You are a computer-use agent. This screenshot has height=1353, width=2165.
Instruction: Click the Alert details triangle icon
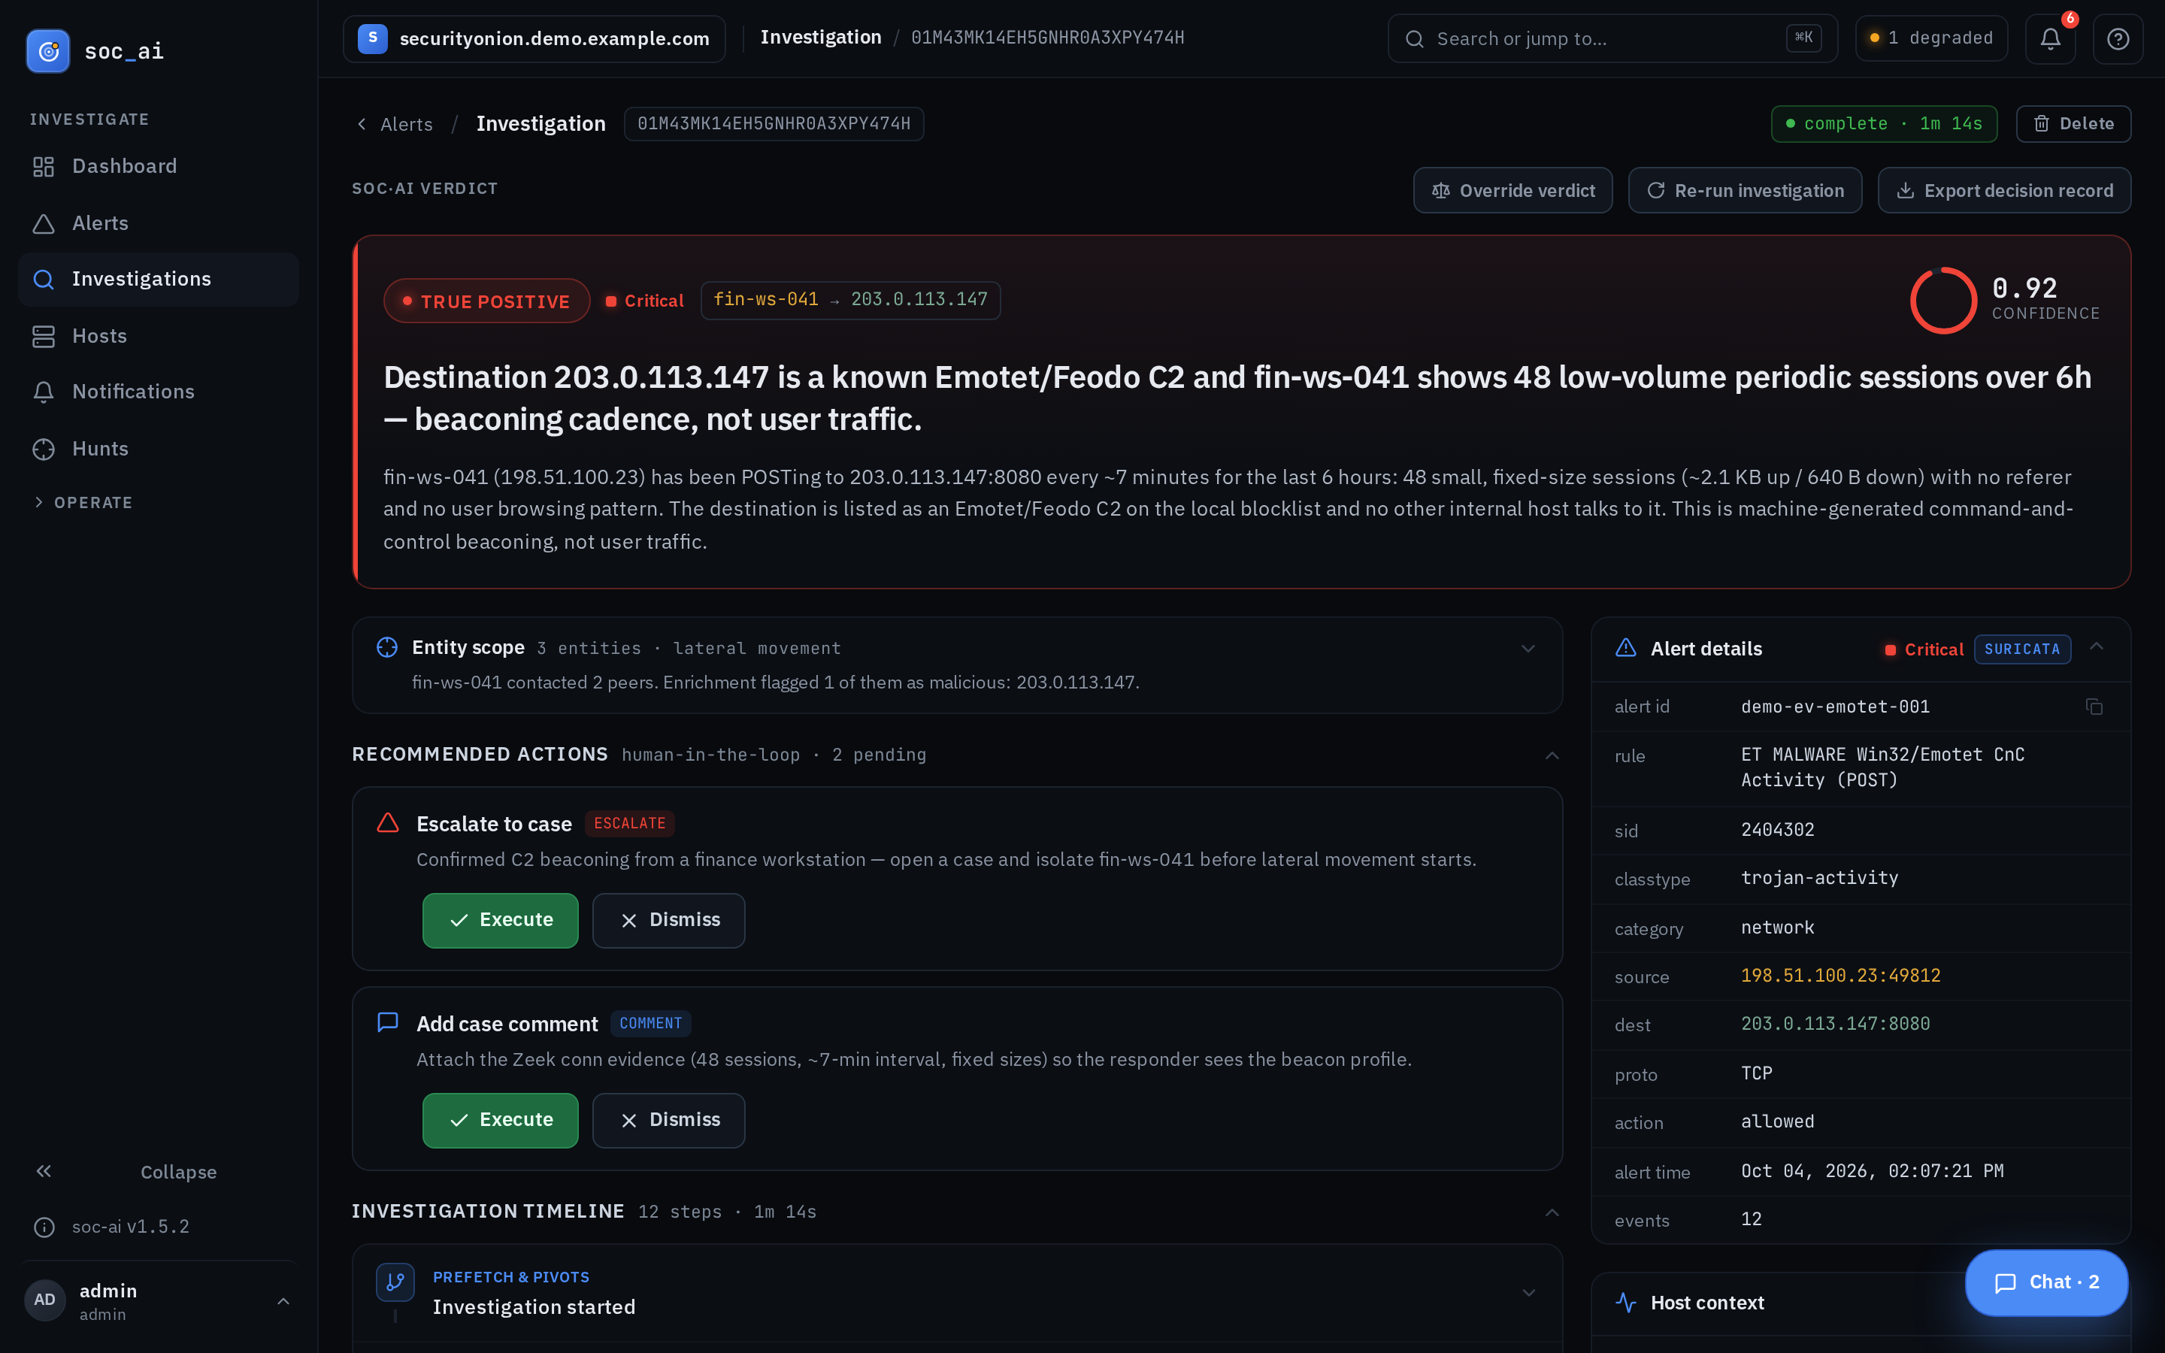(x=1625, y=648)
